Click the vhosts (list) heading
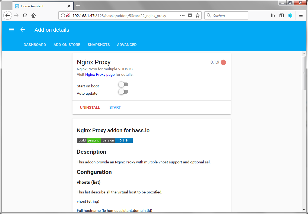308x214 pixels. 88,182
